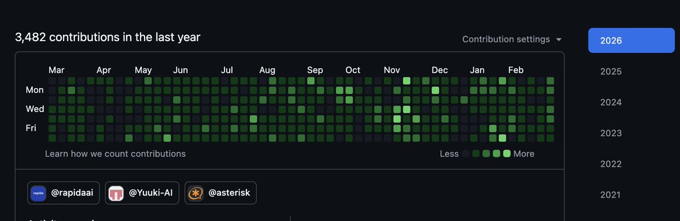Click the 'Jul' month label
This screenshot has width=680, height=221.
[x=227, y=70]
